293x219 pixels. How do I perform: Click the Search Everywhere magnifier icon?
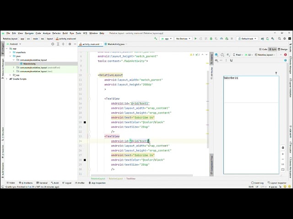279,38
